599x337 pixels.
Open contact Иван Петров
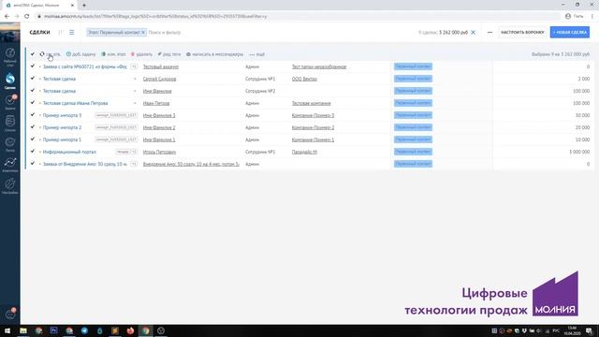(x=156, y=103)
